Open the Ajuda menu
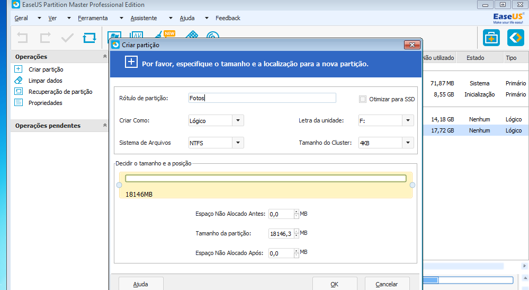Image resolution: width=529 pixels, height=290 pixels. pyautogui.click(x=187, y=18)
